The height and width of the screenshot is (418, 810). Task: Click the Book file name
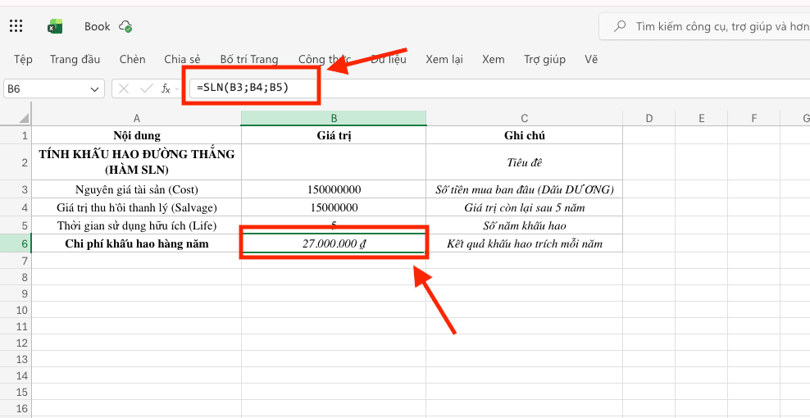[x=98, y=26]
